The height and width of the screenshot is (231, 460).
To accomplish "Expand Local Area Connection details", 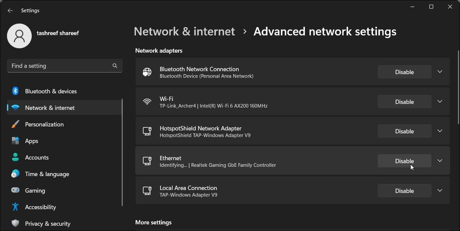I will 440,190.
